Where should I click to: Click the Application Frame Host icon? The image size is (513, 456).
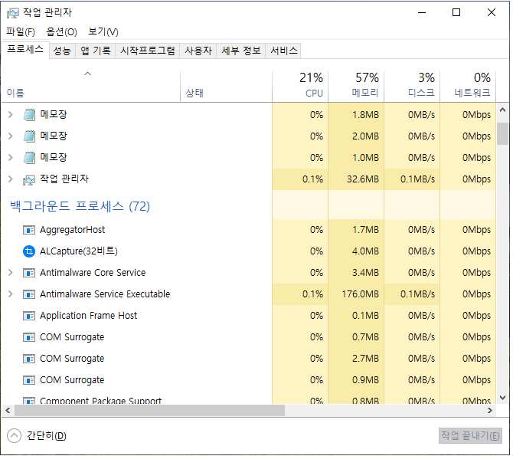[29, 316]
